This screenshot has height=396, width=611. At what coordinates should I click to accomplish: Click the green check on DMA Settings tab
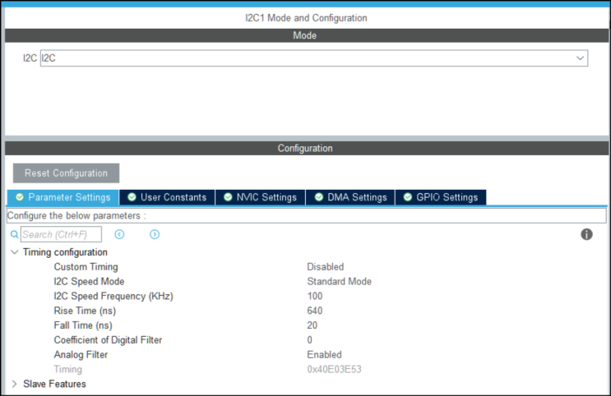click(319, 197)
